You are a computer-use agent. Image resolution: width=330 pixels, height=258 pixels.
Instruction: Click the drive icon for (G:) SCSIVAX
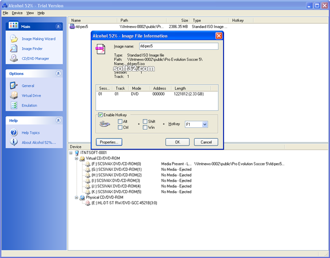88,169
